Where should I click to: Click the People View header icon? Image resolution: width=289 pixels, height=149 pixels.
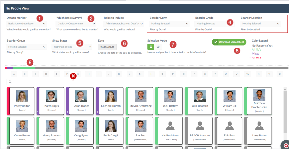(8, 8)
